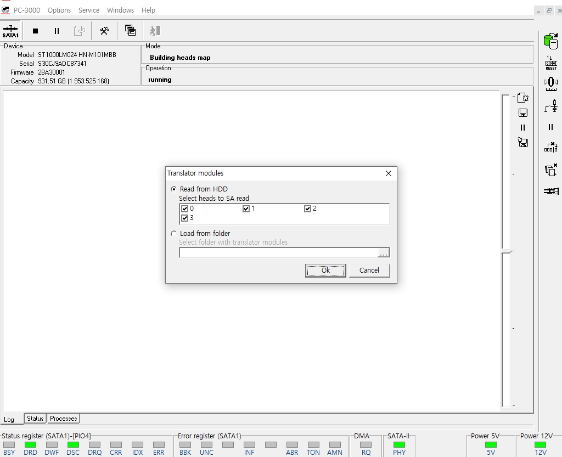Click the DMA RQ indicator
The height and width of the screenshot is (457, 562).
tap(366, 444)
